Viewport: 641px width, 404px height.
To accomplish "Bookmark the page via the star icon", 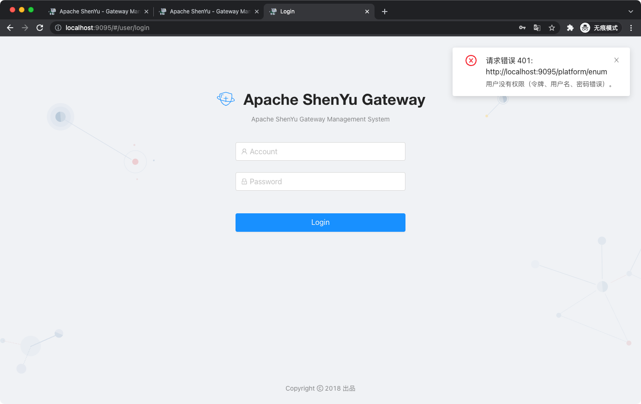I will pos(552,28).
